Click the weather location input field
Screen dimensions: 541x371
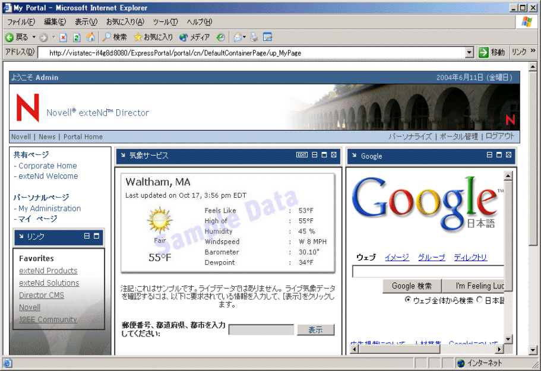tap(261, 329)
